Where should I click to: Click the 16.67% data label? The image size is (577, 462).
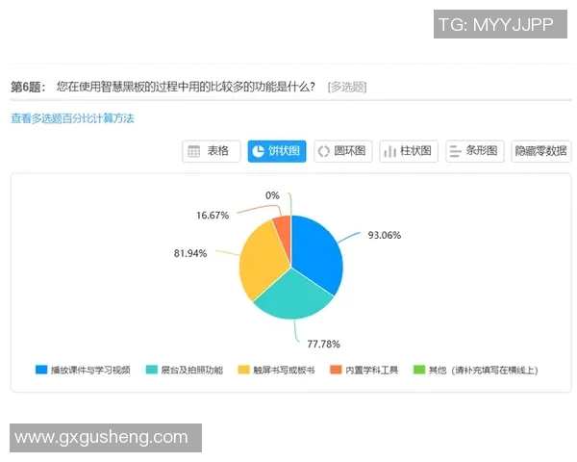pyautogui.click(x=213, y=216)
